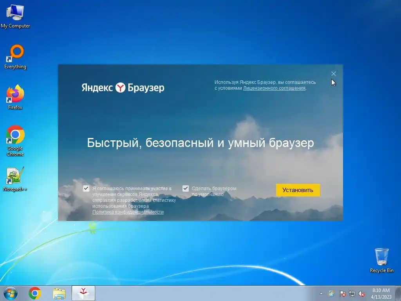Click the Быстрый, безопасный и умный браузер headline
Viewport: 401px width, 301px height.
tap(200, 143)
